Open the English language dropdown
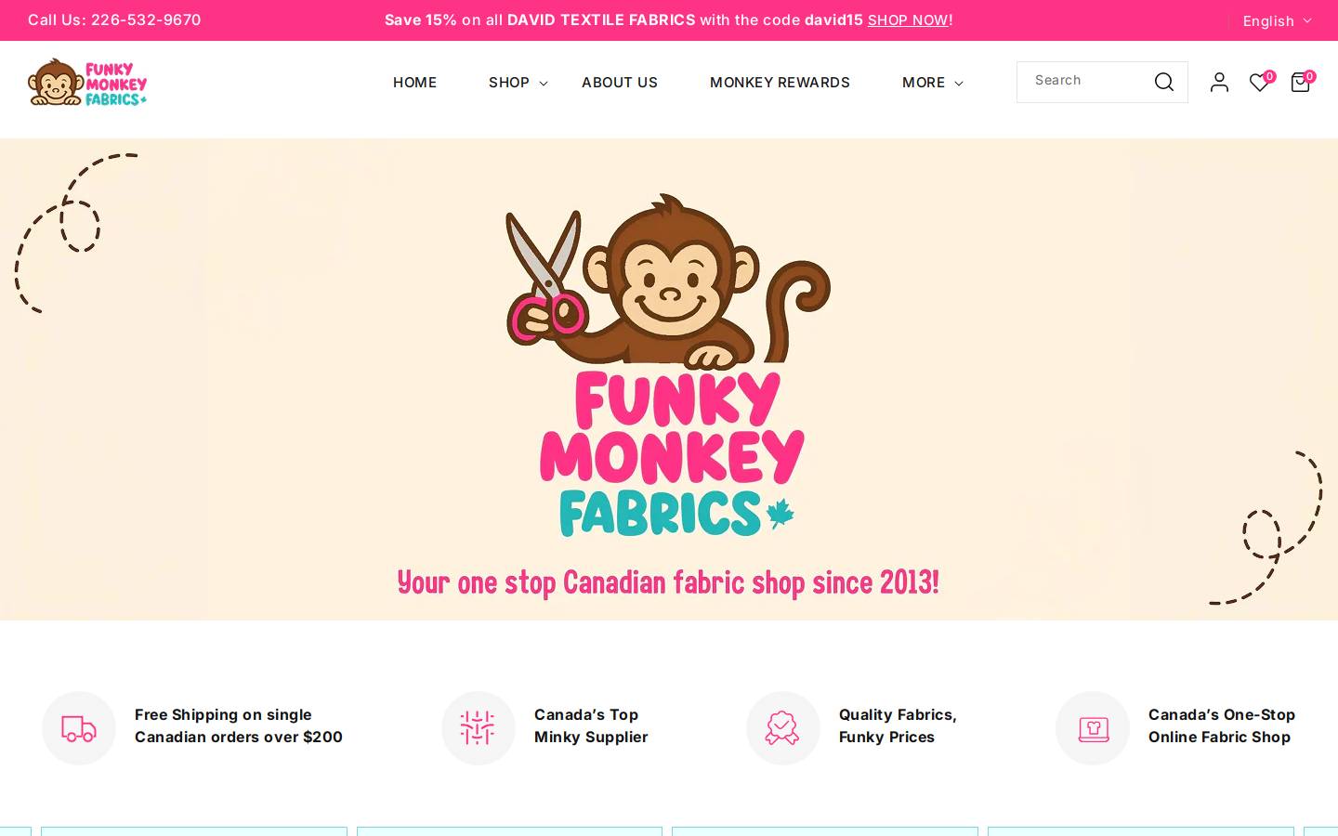This screenshot has width=1338, height=836. [1277, 20]
